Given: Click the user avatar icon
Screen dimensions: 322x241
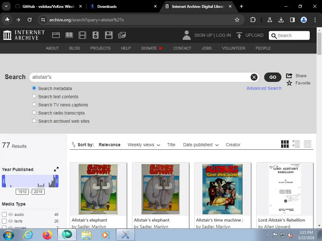Looking at the screenshot, I should (186, 35).
